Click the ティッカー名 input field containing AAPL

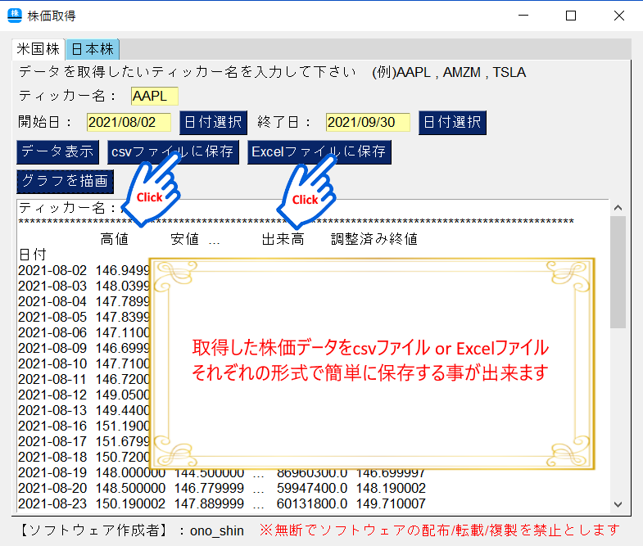pyautogui.click(x=155, y=97)
